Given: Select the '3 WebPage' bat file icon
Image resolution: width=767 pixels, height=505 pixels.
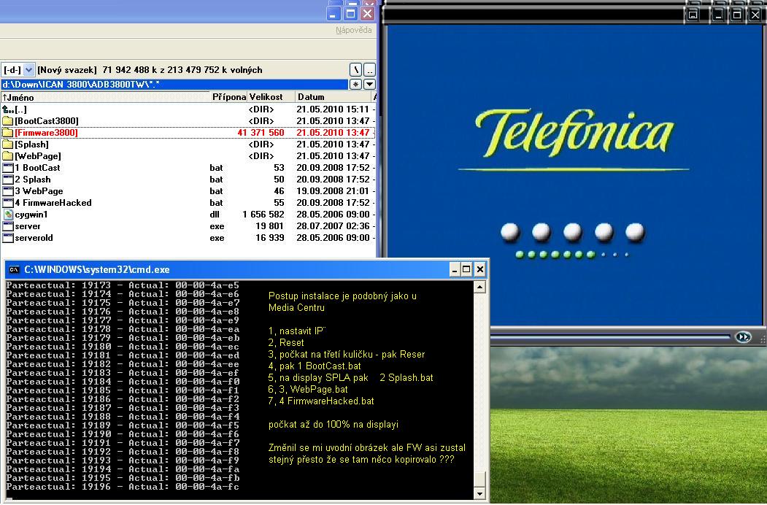Looking at the screenshot, I should 8,191.
